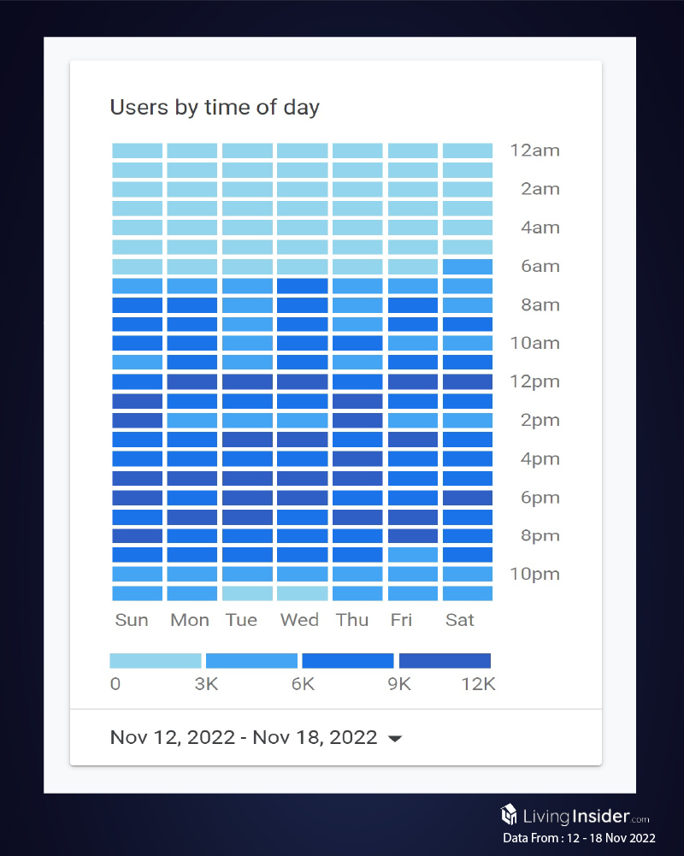Click the "Users by time of day" title

(x=215, y=108)
